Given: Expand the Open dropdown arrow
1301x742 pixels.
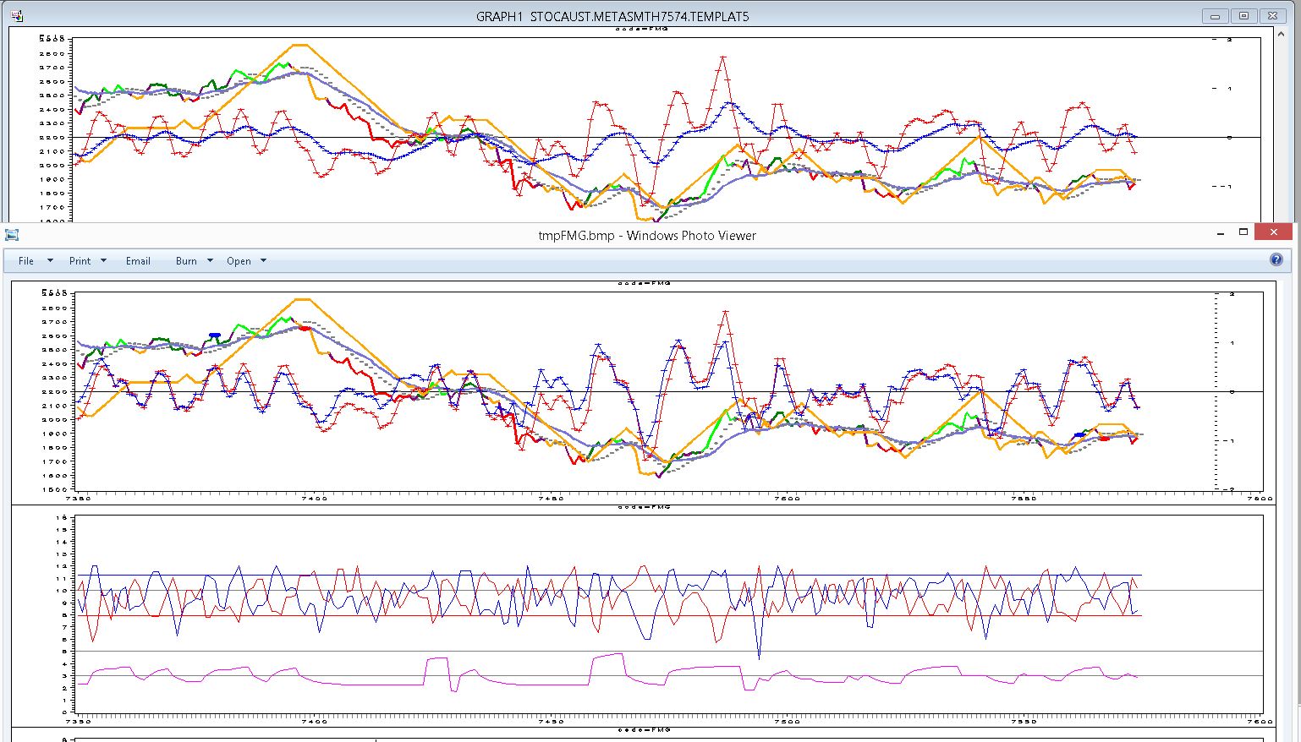Looking at the screenshot, I should coord(263,260).
